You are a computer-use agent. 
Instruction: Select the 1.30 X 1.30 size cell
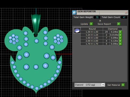tap(92, 32)
